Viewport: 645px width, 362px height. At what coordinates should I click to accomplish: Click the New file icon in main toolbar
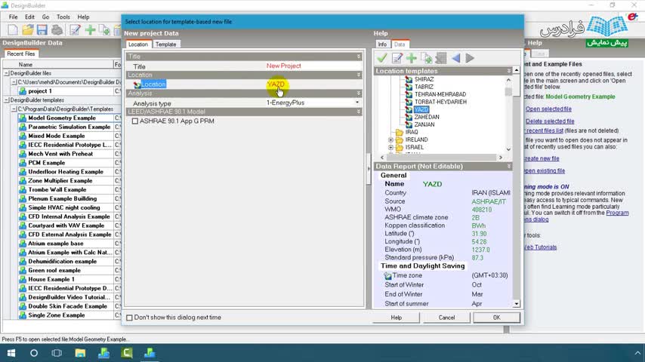(13, 30)
